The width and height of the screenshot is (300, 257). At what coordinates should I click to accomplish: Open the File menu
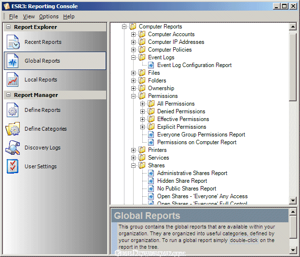click(14, 17)
